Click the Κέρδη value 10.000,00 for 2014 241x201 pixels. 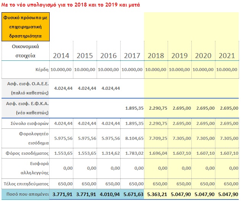point(61,70)
